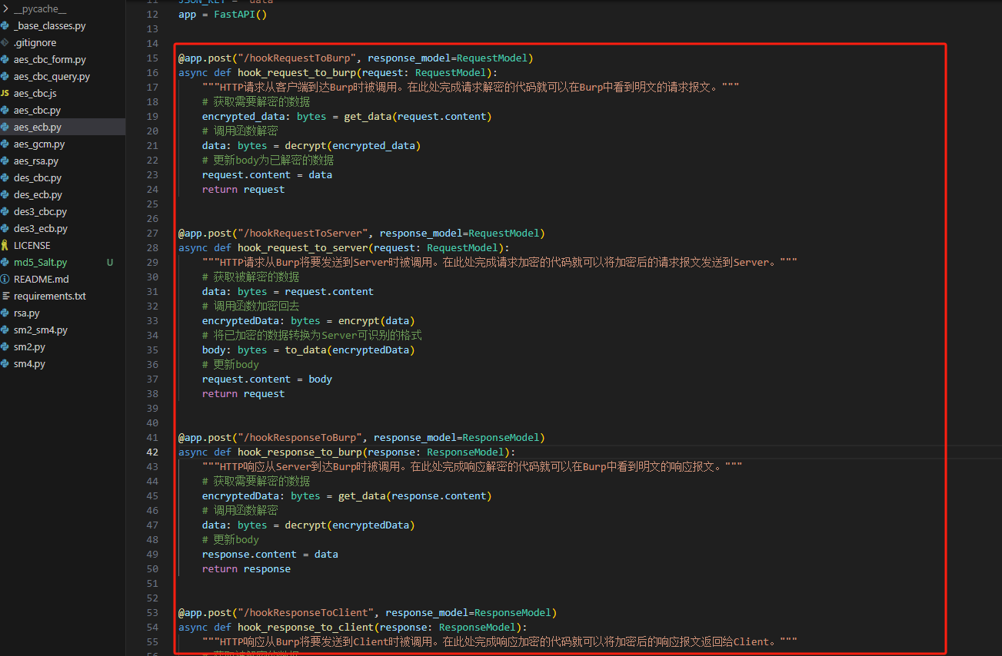Click the JS icon beside aes_cbc.js
The image size is (1002, 656).
click(x=5, y=94)
